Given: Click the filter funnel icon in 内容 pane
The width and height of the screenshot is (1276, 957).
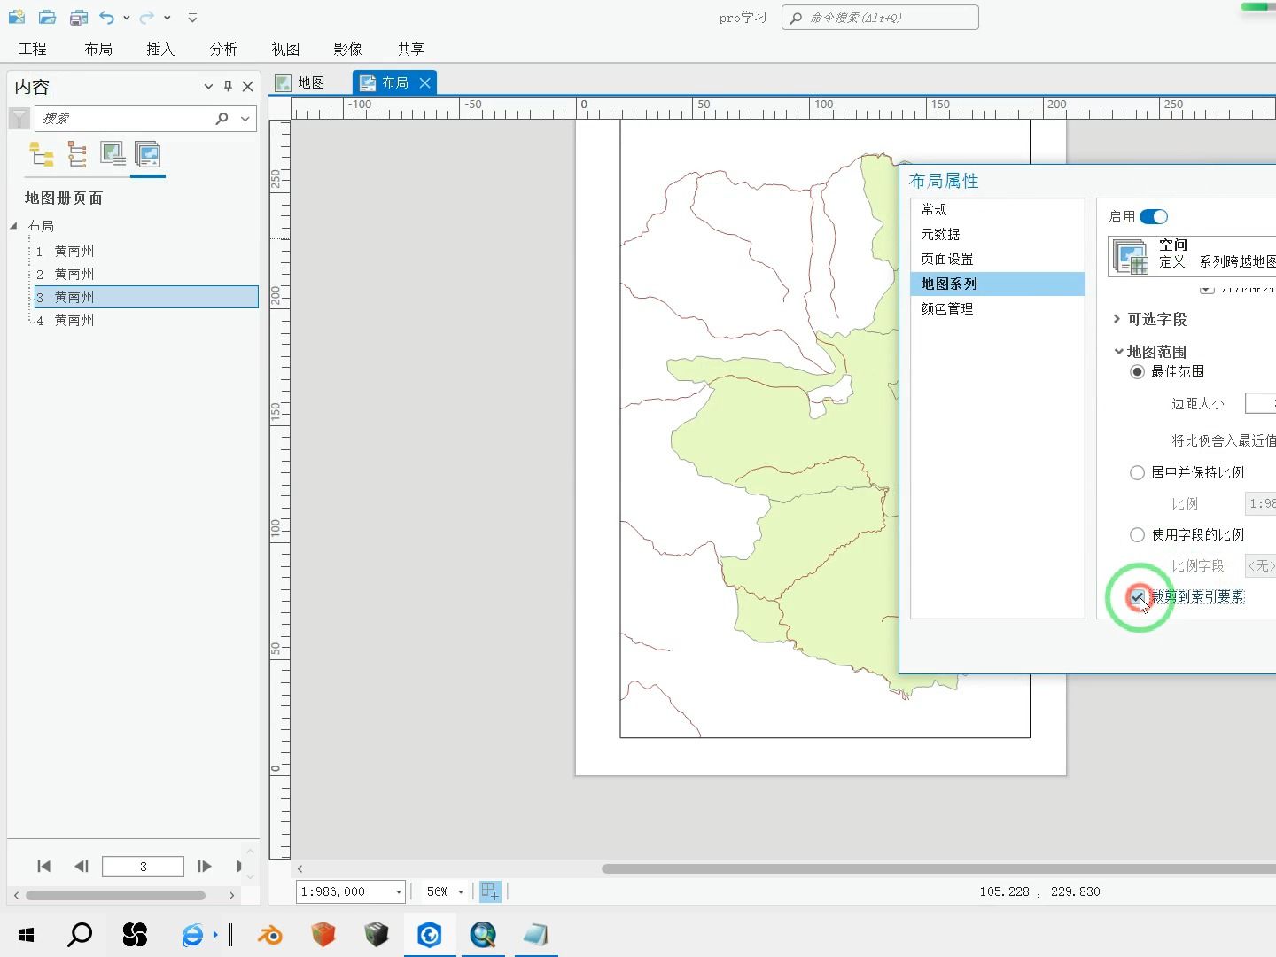Looking at the screenshot, I should coord(19,118).
